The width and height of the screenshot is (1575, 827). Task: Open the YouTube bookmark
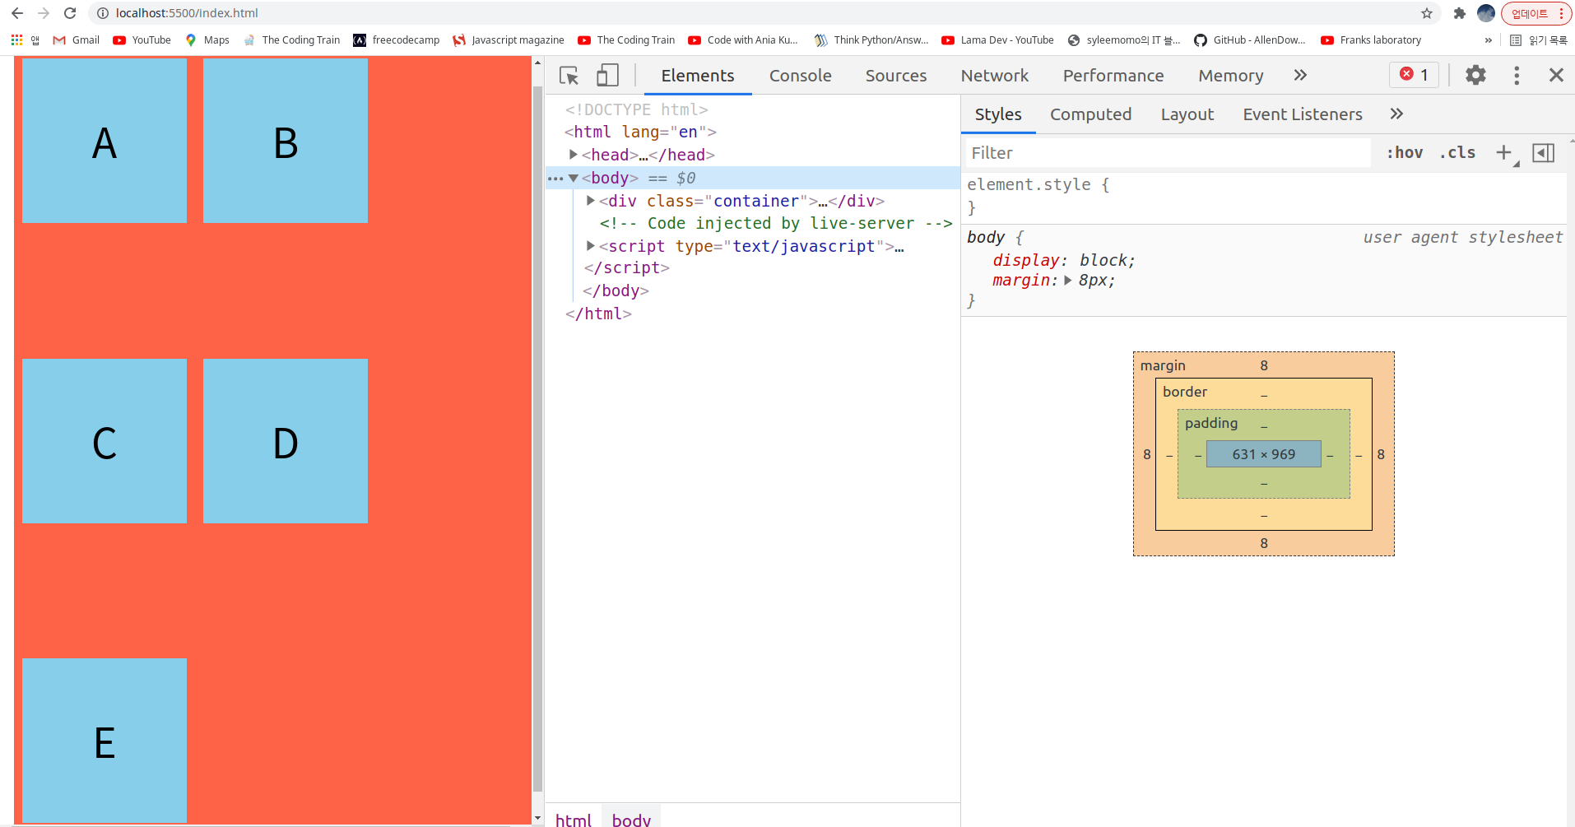[x=142, y=39]
